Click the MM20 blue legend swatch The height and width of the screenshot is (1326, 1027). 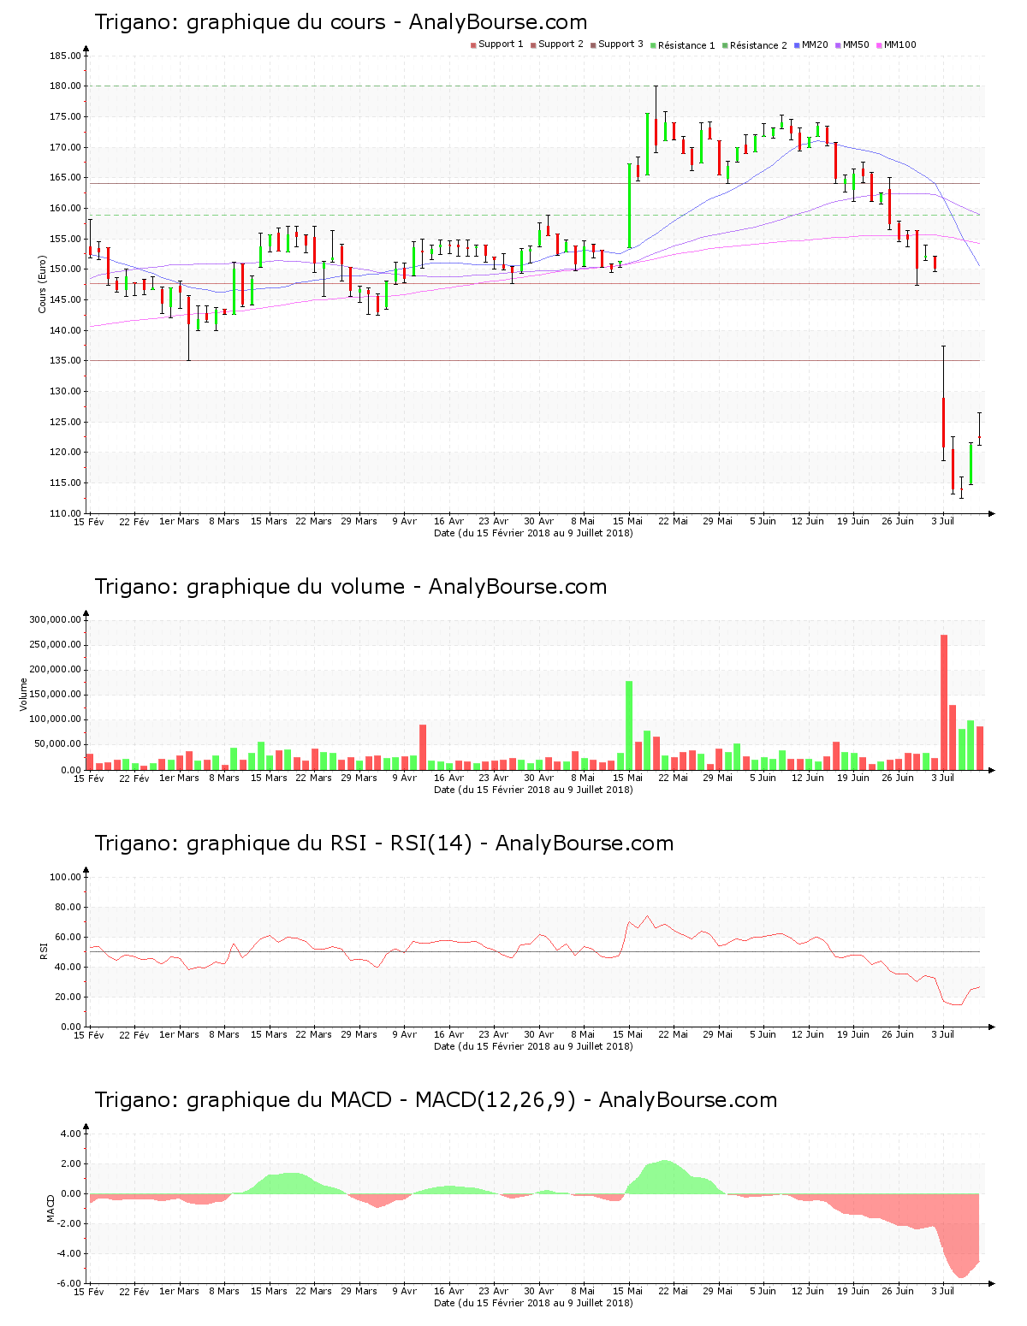click(798, 45)
